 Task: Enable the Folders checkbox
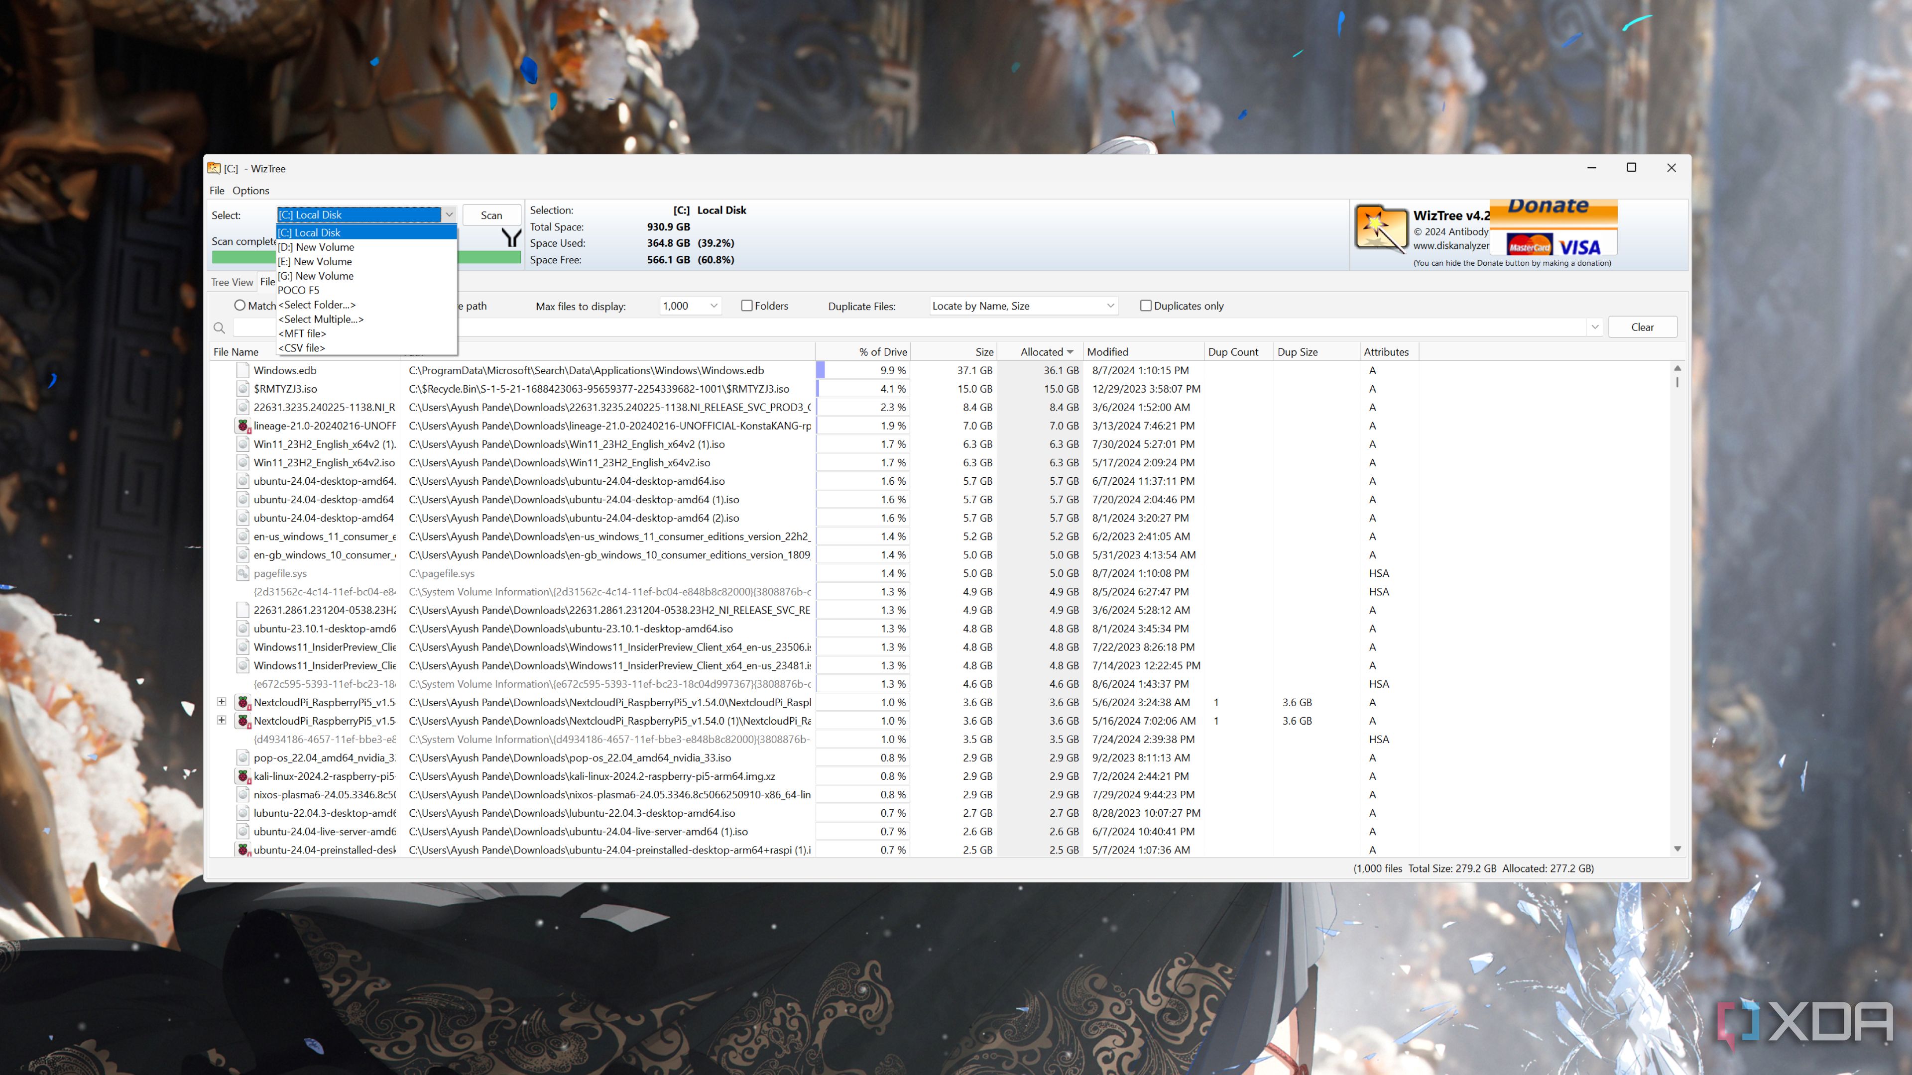[747, 306]
